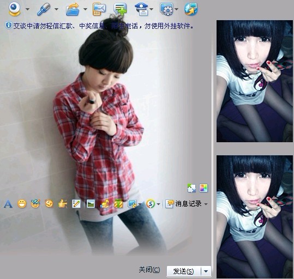Expand screenshot options arrow
This screenshot has height=279, width=294.
[x=140, y=204]
